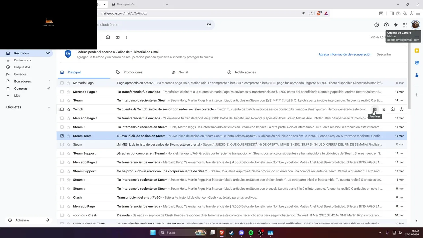Select the Clash chat transcript email checkbox
The width and height of the screenshot is (423, 238).
click(62, 197)
